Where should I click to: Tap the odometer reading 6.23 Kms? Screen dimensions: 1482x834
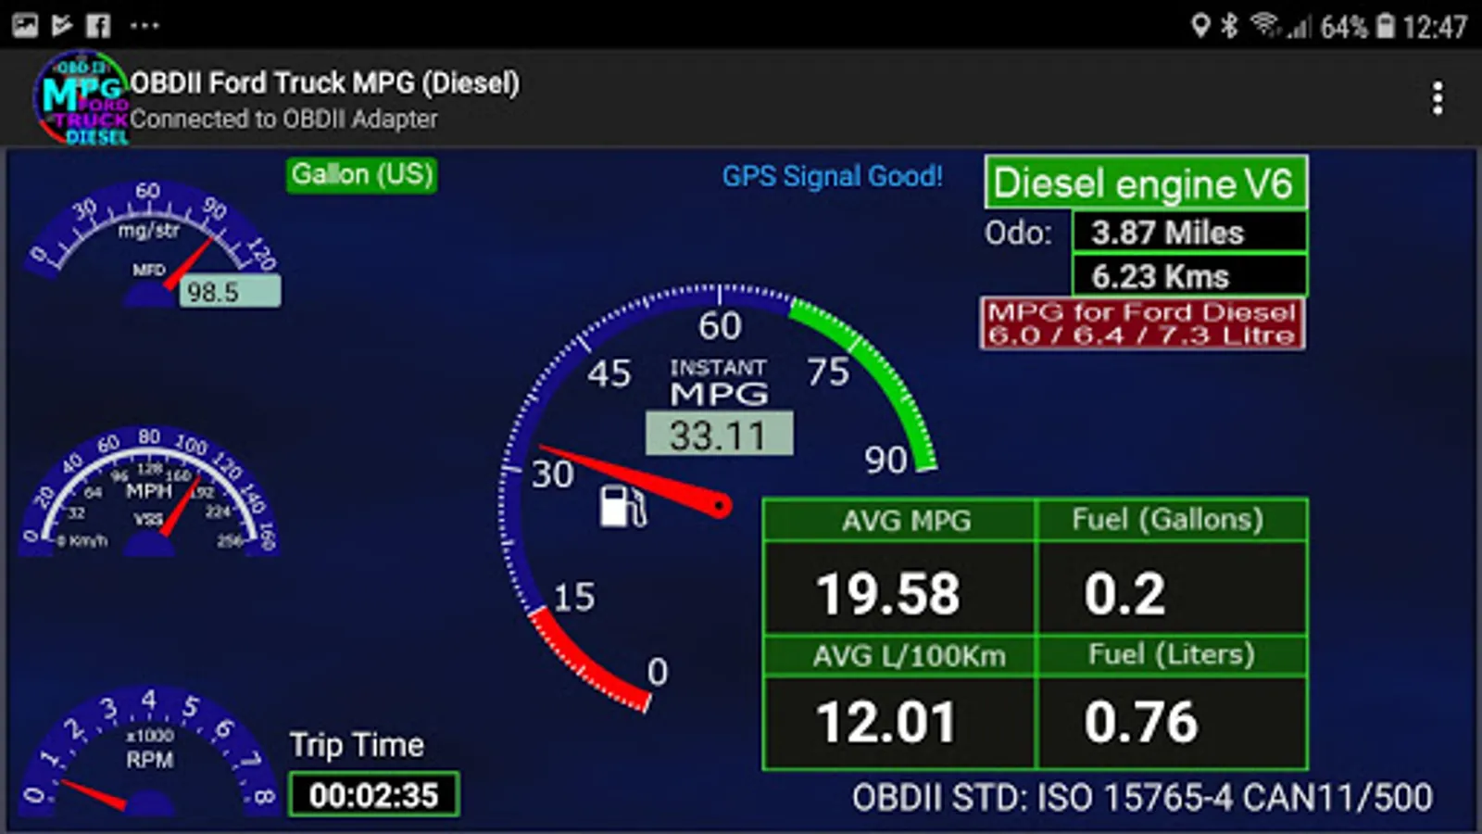[x=1189, y=276]
